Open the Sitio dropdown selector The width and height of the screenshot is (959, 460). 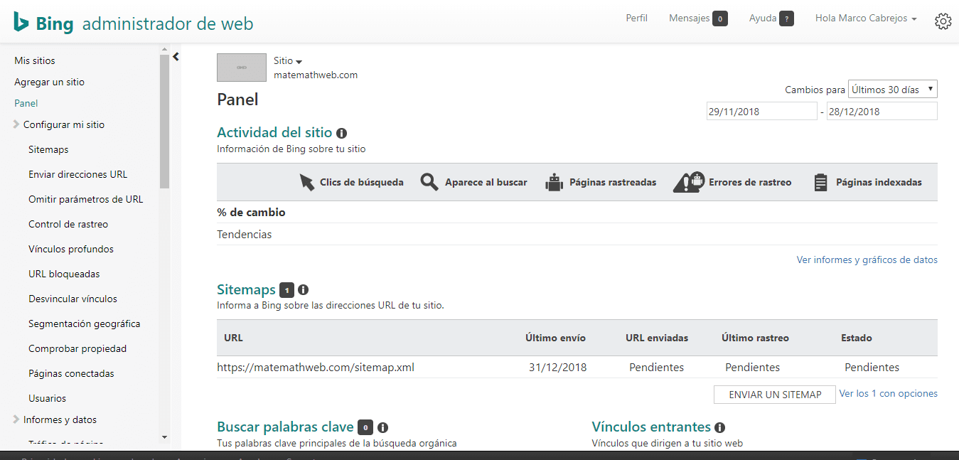coord(288,61)
